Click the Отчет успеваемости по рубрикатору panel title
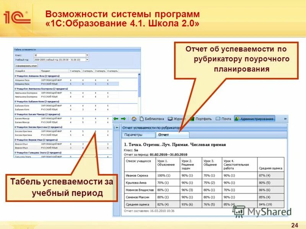This screenshot has width=306, height=229. pos(151,128)
